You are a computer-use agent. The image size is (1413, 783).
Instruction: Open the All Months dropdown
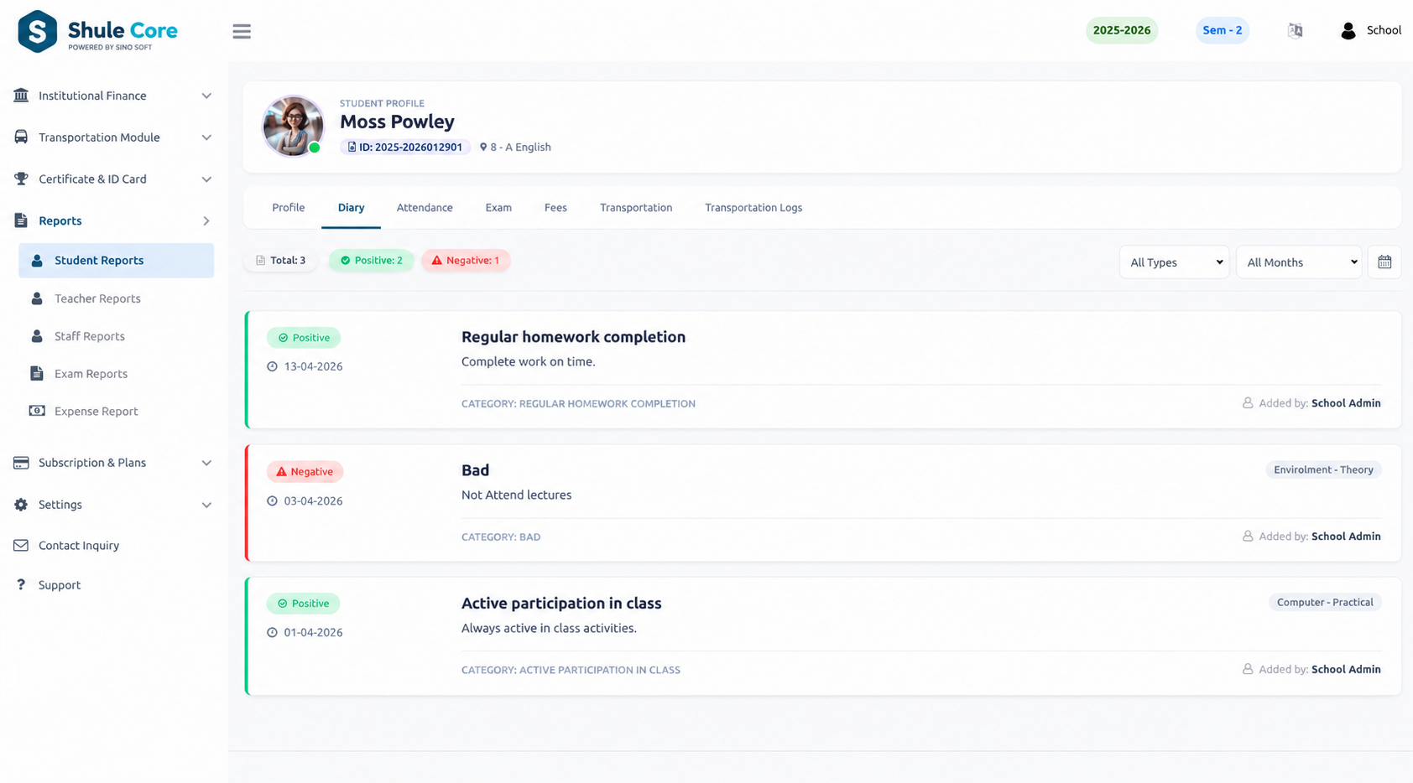[1299, 262]
